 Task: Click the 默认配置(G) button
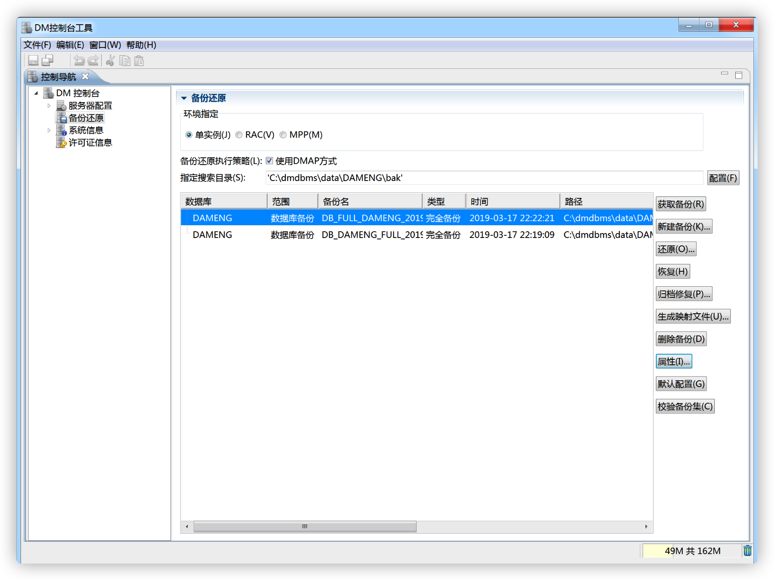[681, 384]
